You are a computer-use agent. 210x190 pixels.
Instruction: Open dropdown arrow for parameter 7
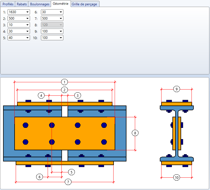pyautogui.click(x=61, y=18)
